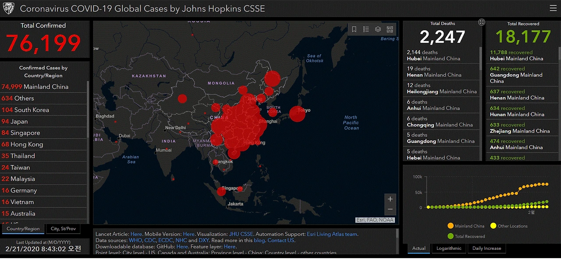Click '634 recovered Hunan' row
The image size is (561, 259).
point(522,112)
